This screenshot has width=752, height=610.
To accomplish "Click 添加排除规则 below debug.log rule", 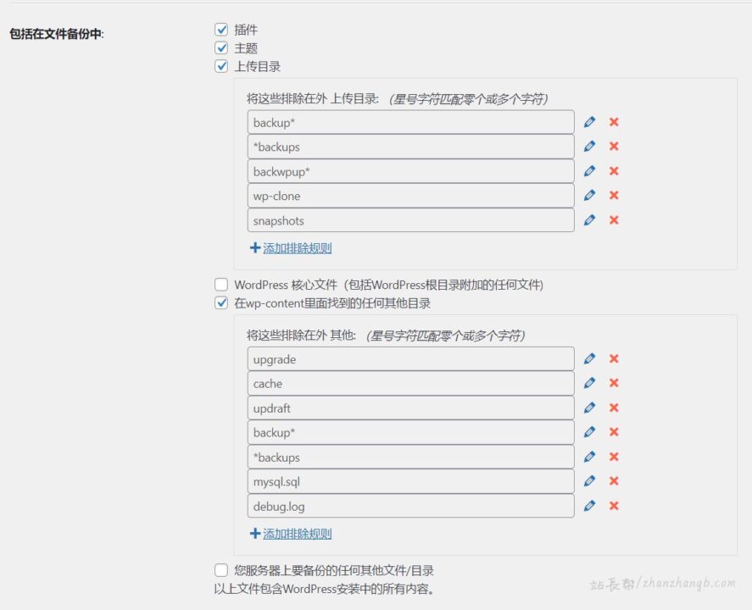I will click(292, 532).
